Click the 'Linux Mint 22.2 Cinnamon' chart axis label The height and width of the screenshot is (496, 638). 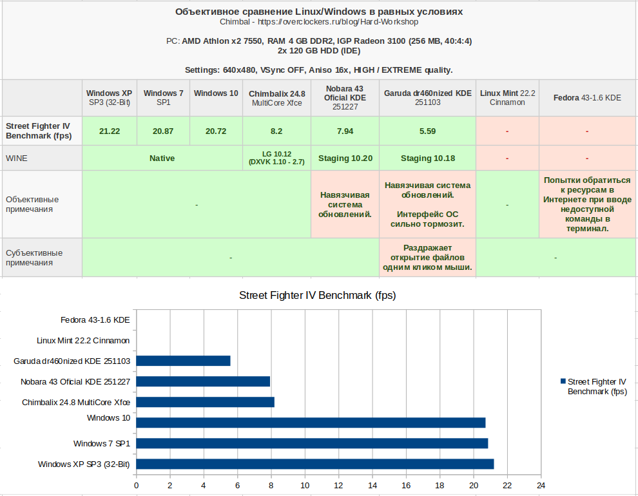83,340
